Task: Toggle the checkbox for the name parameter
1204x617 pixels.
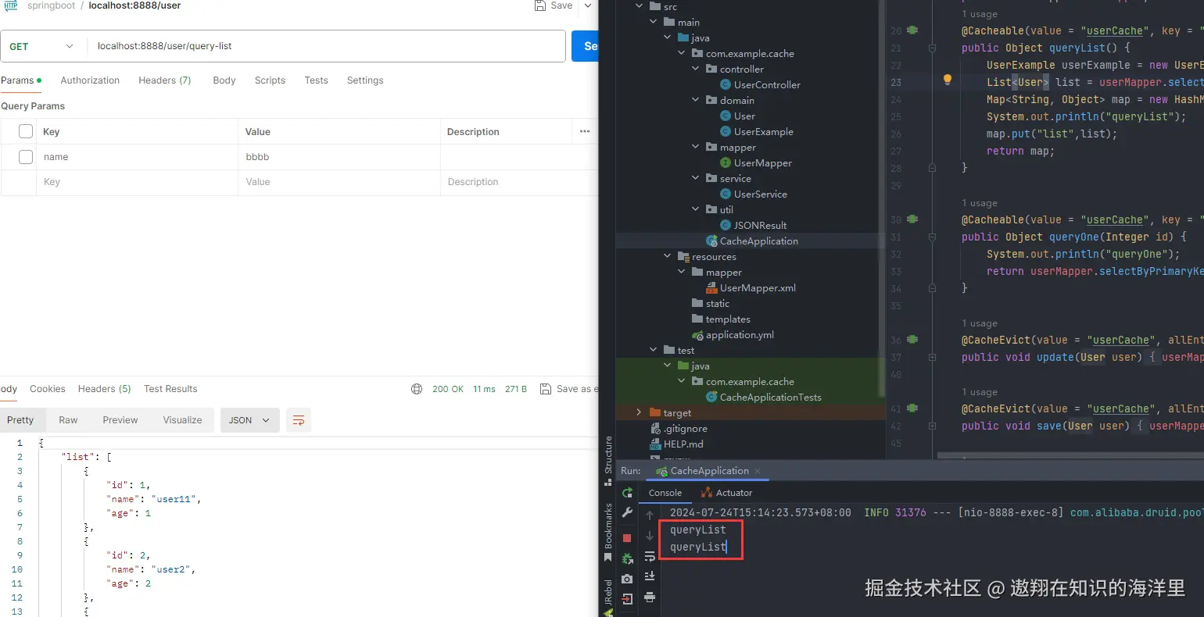Action: tap(26, 157)
